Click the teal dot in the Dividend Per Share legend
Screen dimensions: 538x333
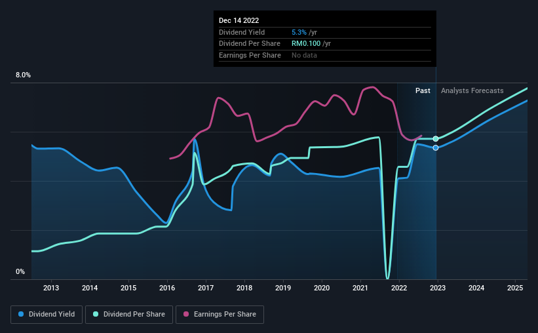pos(96,314)
